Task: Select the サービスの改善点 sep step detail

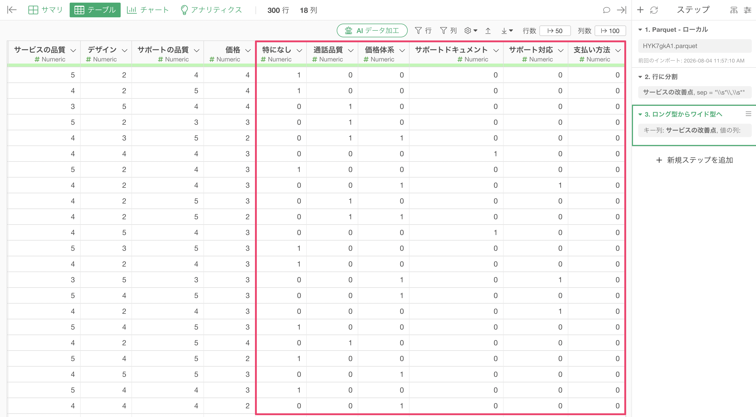Action: click(x=694, y=92)
